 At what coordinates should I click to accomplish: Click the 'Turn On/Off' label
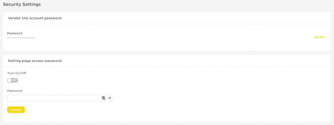tap(17, 73)
